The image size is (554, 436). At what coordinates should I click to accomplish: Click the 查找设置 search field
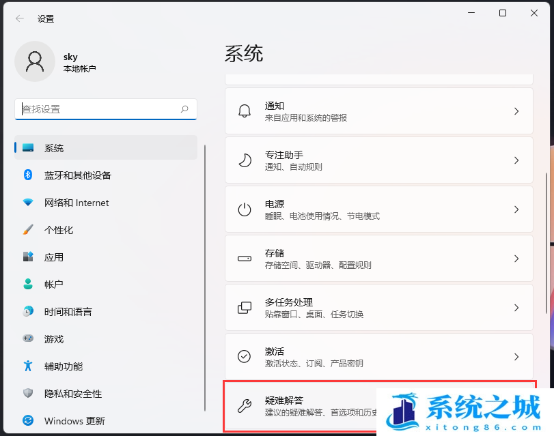point(99,109)
